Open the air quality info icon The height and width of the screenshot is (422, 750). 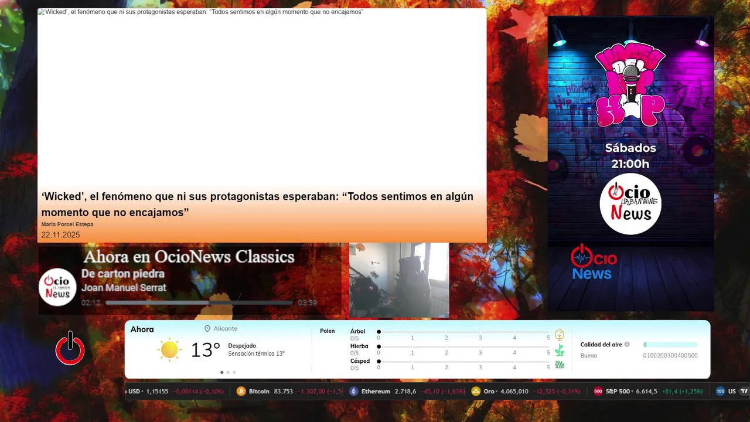tap(627, 345)
